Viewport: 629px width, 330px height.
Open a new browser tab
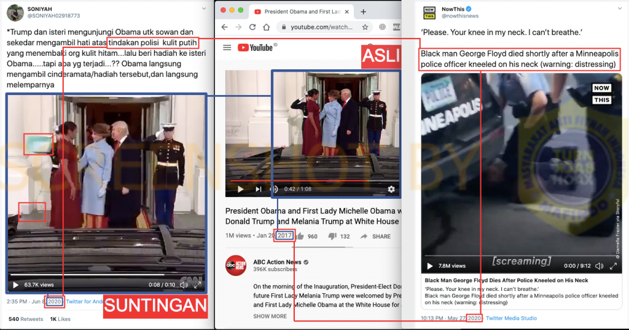(363, 12)
